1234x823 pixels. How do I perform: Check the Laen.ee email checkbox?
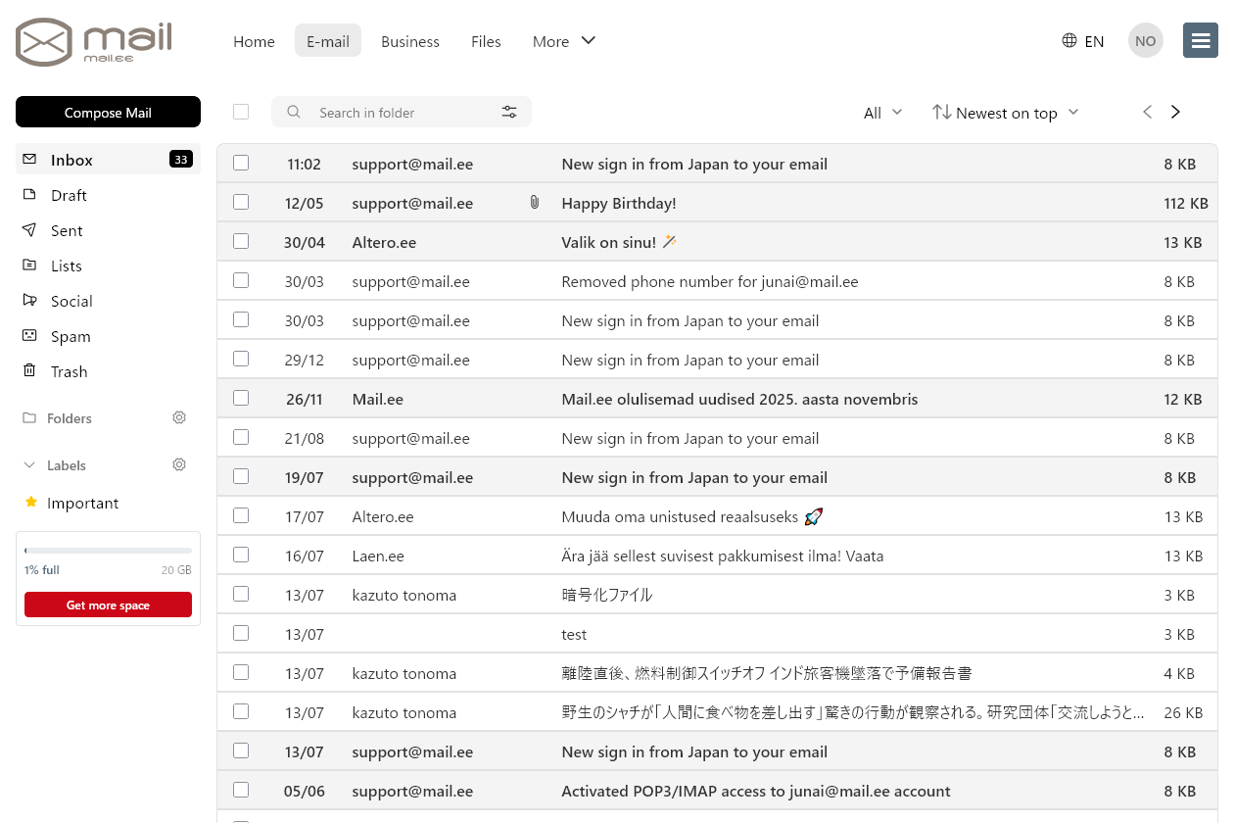click(x=241, y=555)
